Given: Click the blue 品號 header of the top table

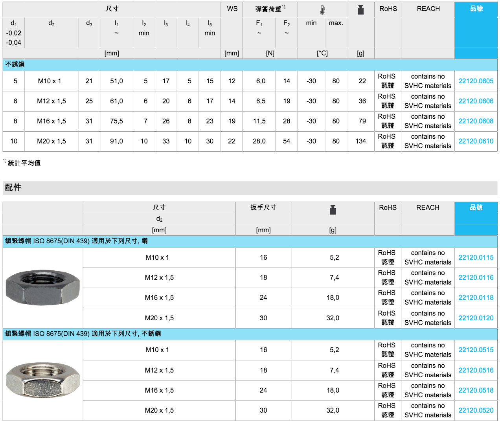Looking at the screenshot, I should pos(476,9).
